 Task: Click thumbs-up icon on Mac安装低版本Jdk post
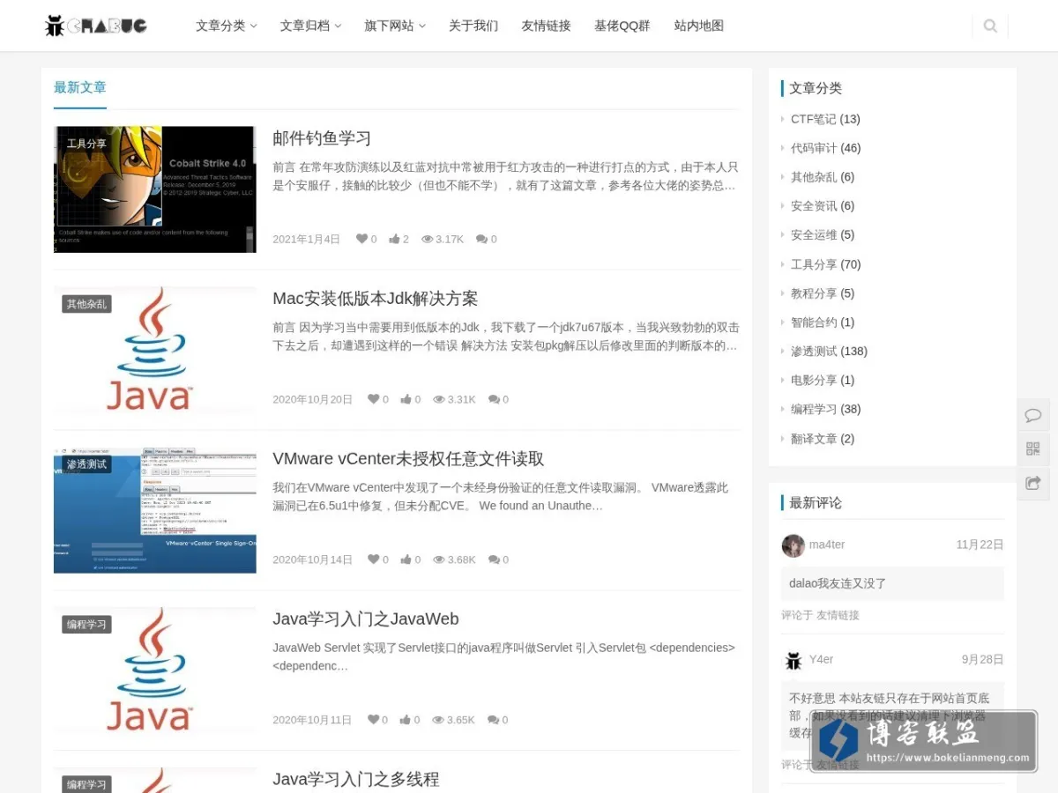pos(406,399)
